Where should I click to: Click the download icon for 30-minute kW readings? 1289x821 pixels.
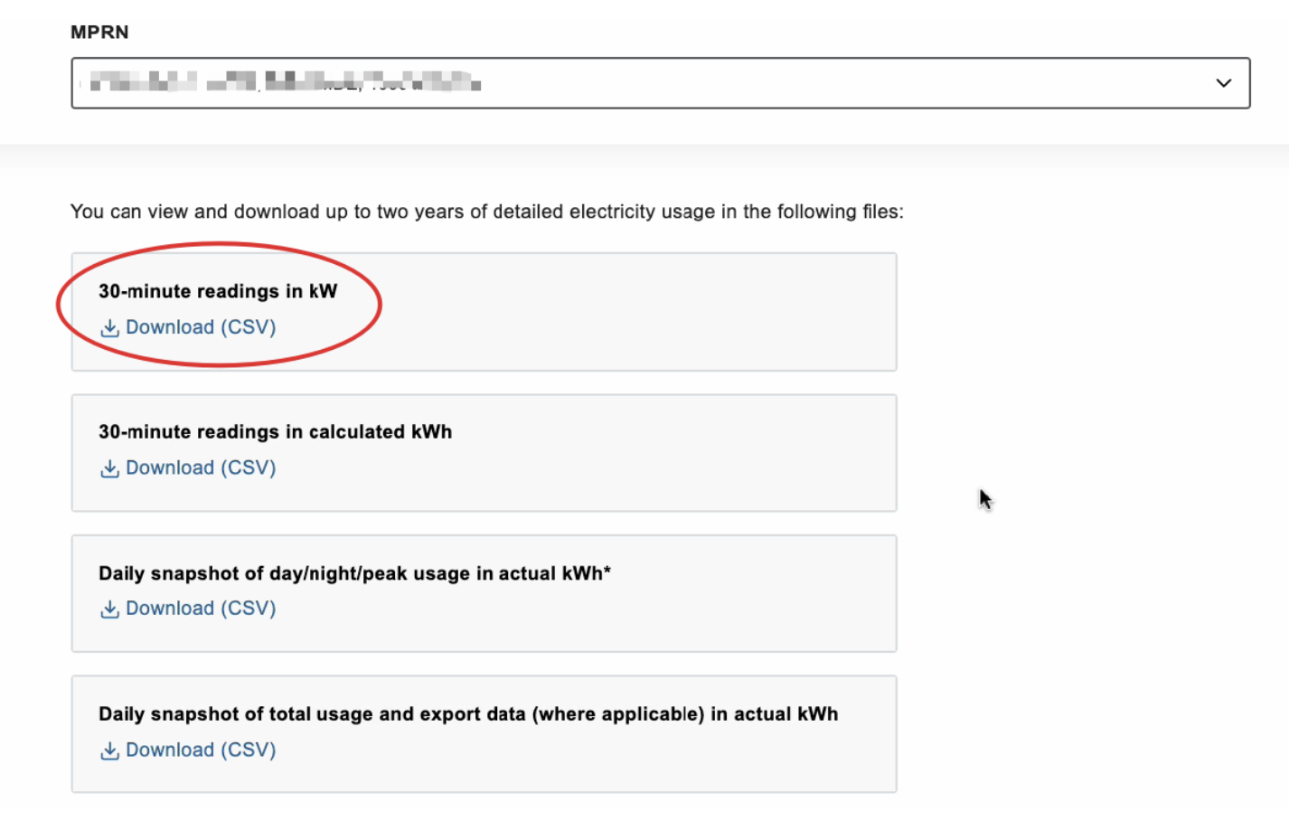[x=109, y=328]
